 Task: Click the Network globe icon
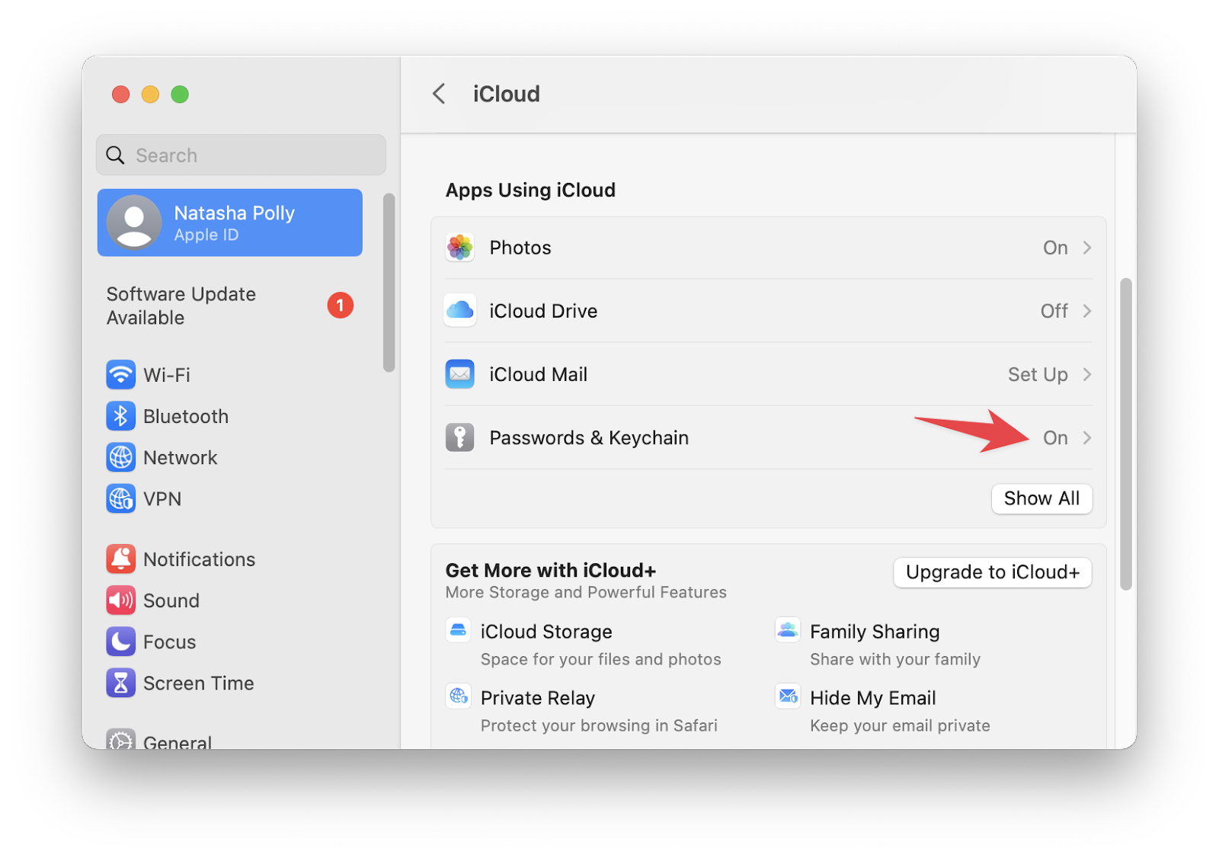[120, 457]
